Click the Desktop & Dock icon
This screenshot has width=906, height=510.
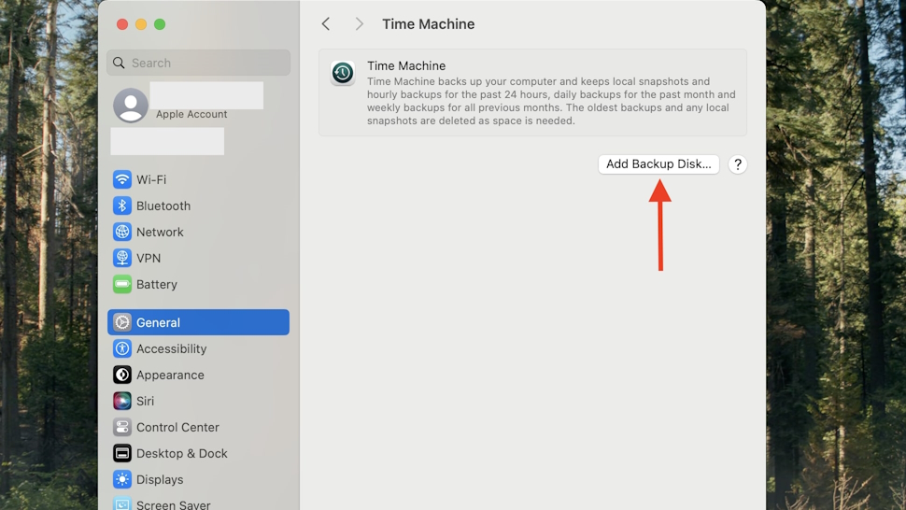point(122,453)
